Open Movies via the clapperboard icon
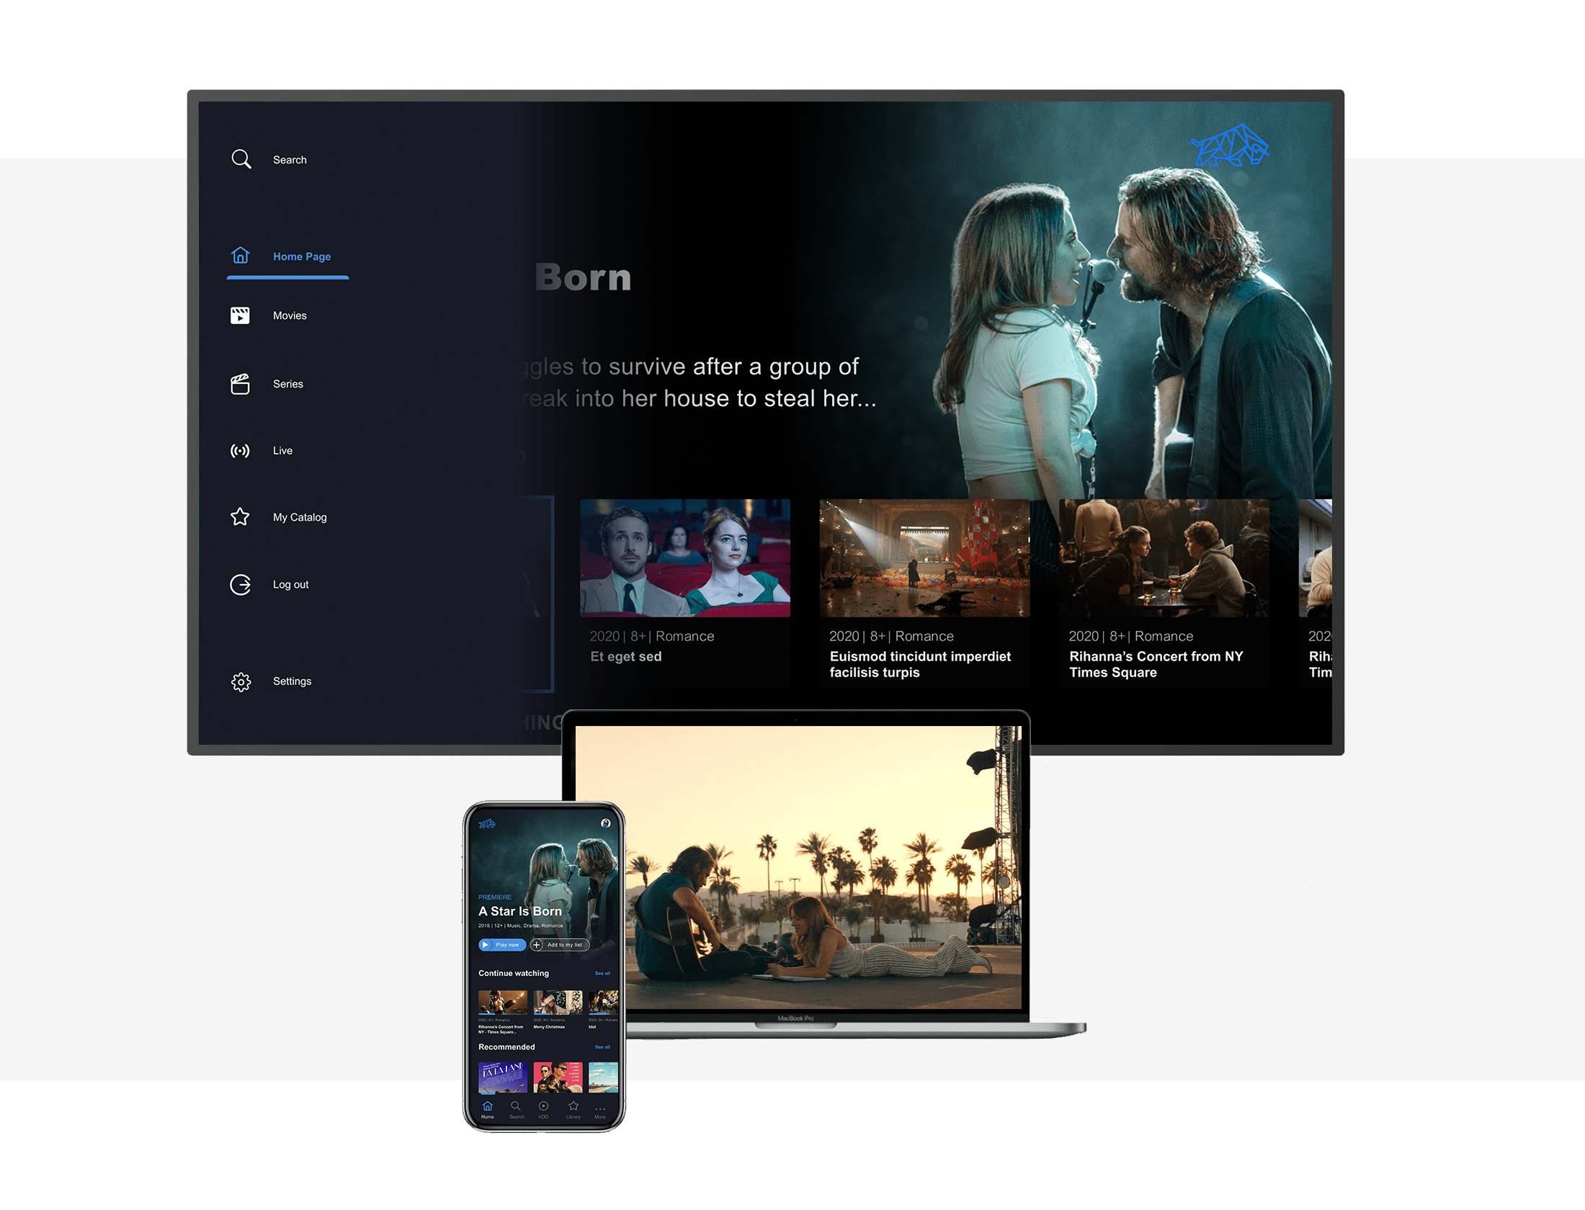The height and width of the screenshot is (1210, 1585). (241, 315)
